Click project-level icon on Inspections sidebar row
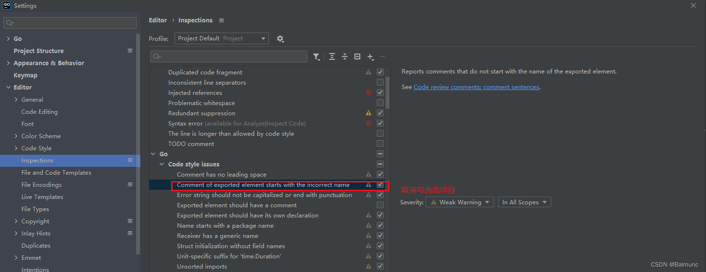This screenshot has height=272, width=706. (x=130, y=160)
